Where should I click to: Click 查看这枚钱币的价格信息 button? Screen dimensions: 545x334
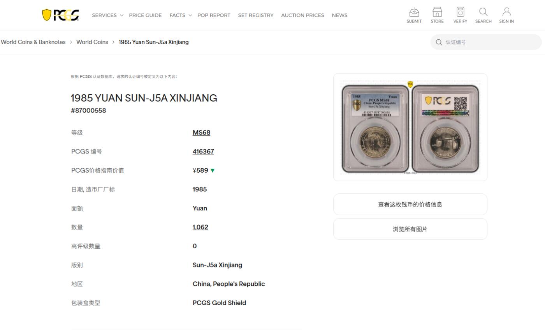click(410, 204)
